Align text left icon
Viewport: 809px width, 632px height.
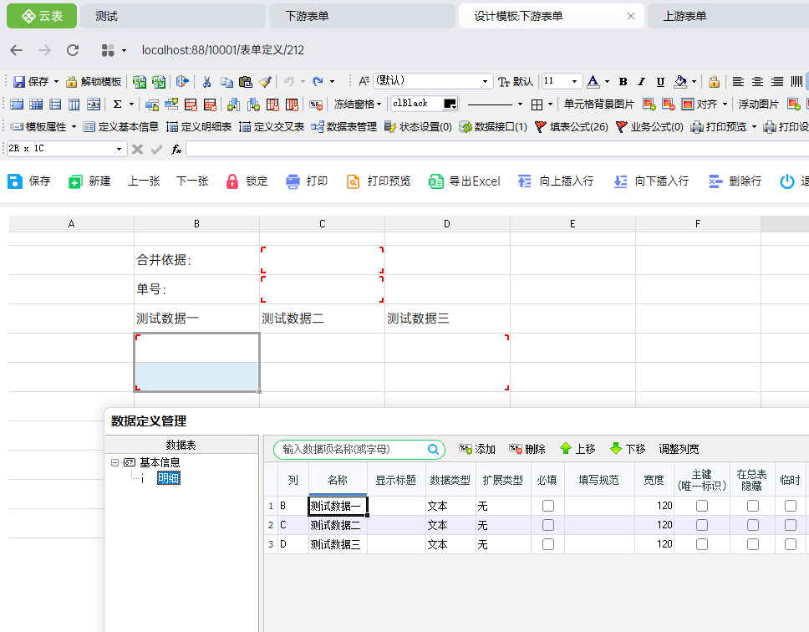(738, 82)
